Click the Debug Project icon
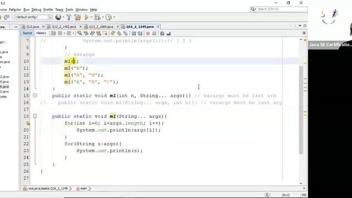 (97, 17)
